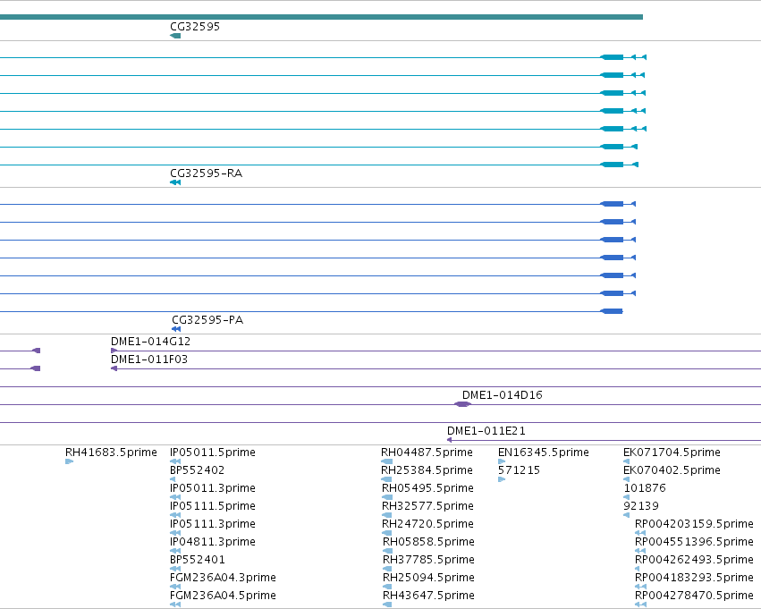Screen dimensions: 761x609
Task: Select the 101876 arrow glyph
Action: click(x=627, y=497)
